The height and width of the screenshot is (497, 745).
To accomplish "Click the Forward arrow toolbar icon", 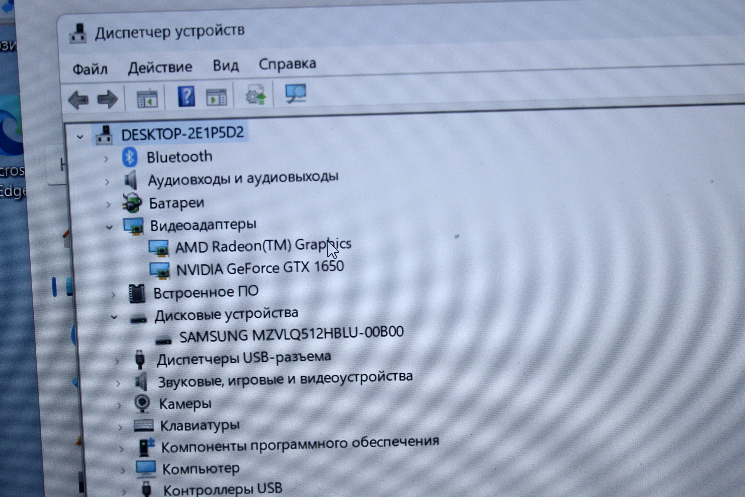I will coord(107,99).
